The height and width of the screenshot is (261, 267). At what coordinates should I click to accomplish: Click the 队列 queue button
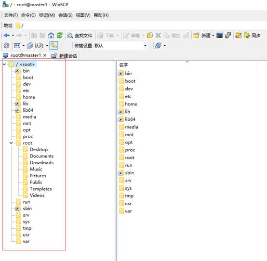35,46
